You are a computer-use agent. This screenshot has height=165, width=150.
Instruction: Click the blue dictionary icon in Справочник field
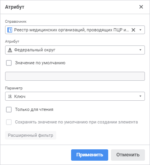click(x=10, y=30)
